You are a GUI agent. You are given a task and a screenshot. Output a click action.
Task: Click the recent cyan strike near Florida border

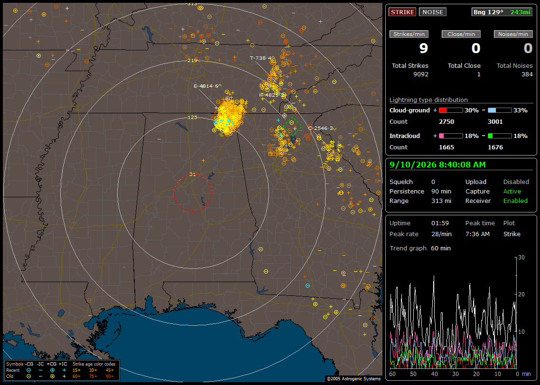pos(307,285)
